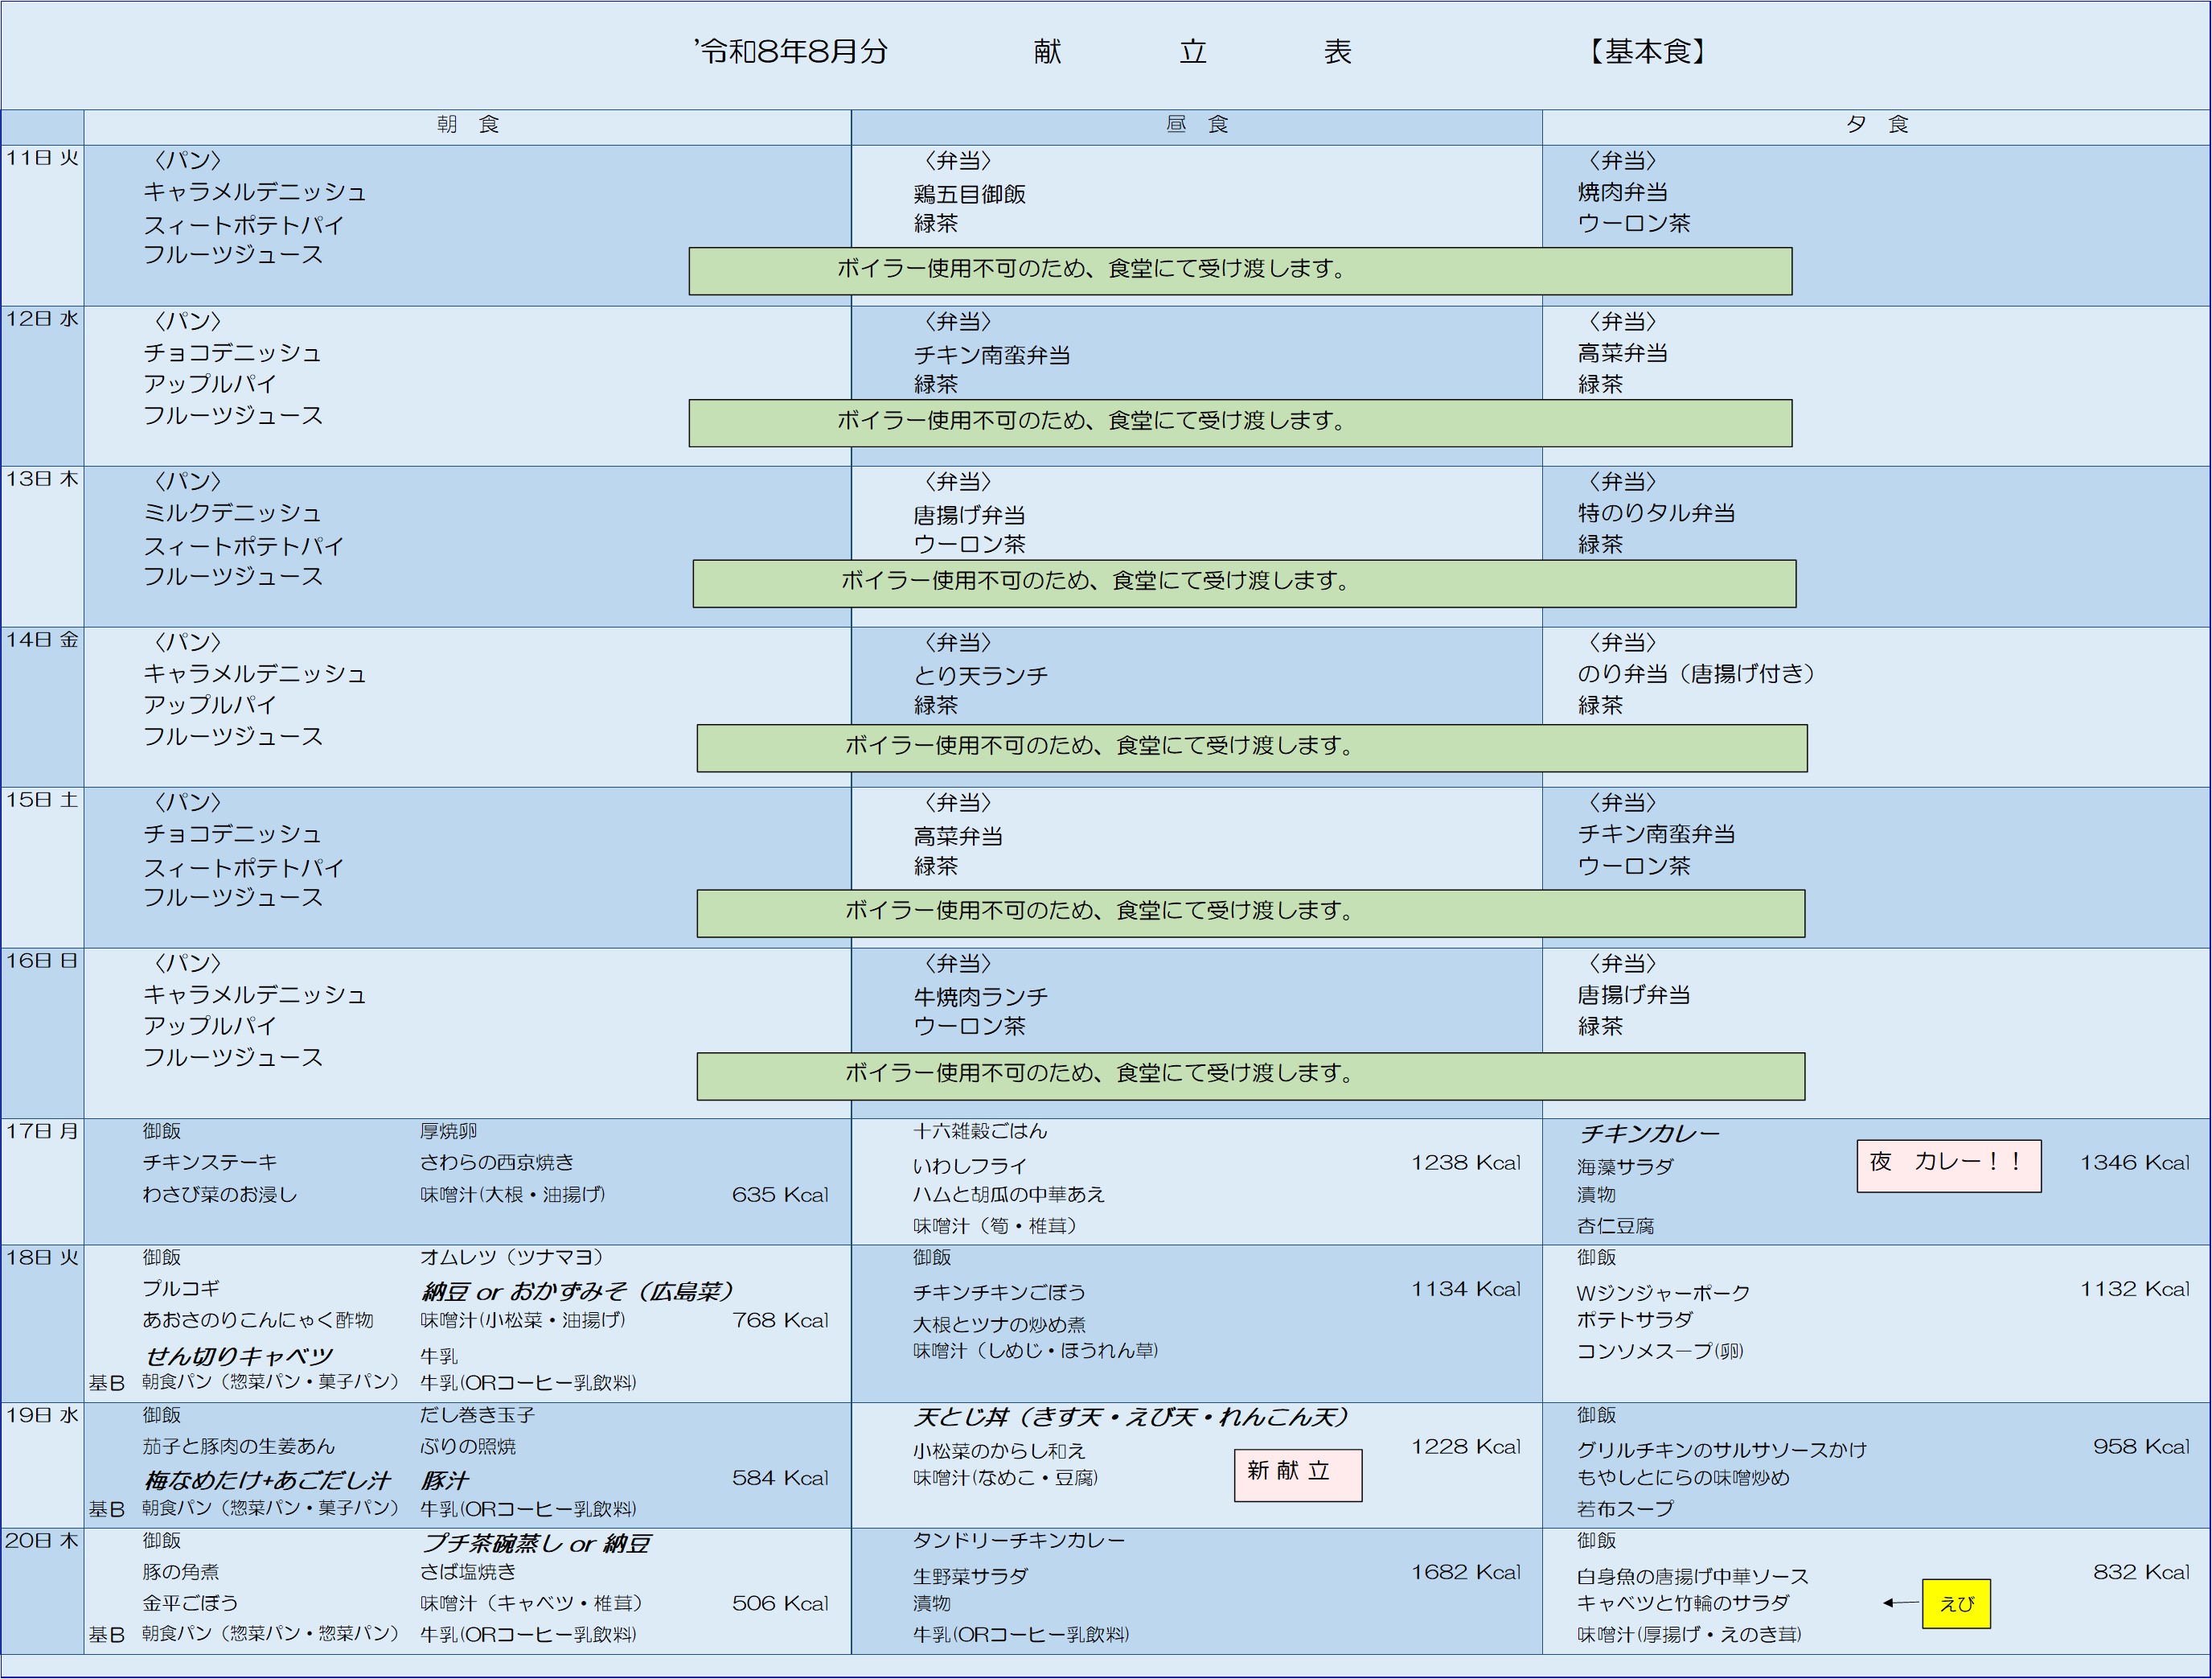
Task: Click the green boiler notice for 12日
Action: tap(1240, 422)
